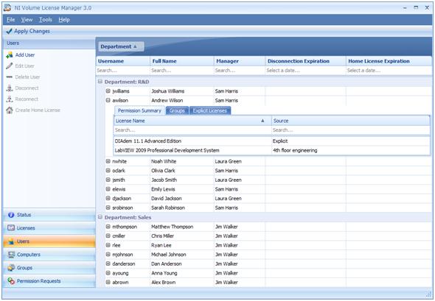The image size is (435, 301).
Task: Click the Apply Changes checkmark icon
Action: (x=9, y=31)
